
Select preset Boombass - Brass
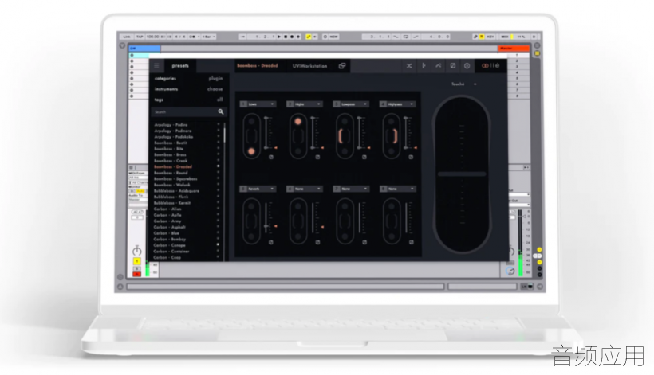tap(170, 154)
